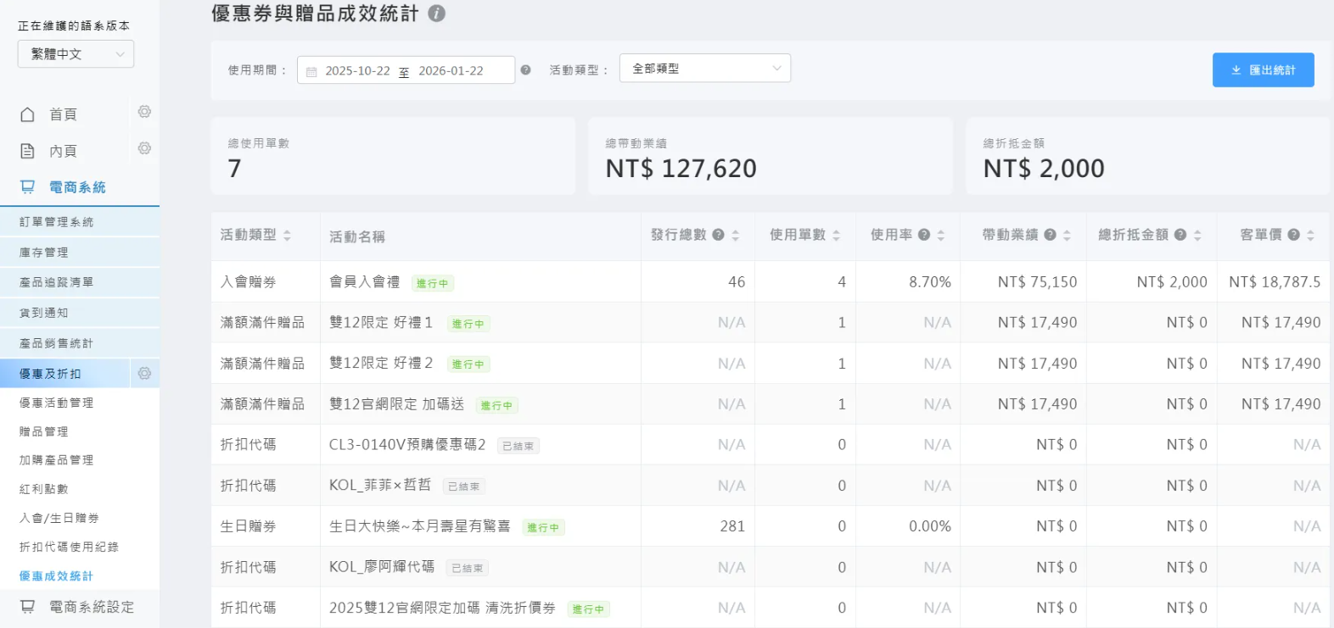This screenshot has width=1334, height=628.
Task: Expand the 電商系統 sidebar section
Action: coord(76,187)
